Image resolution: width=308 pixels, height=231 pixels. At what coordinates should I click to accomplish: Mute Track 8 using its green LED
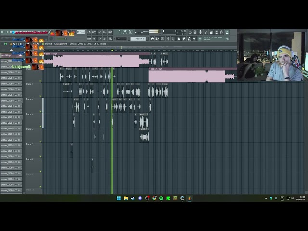40,172
